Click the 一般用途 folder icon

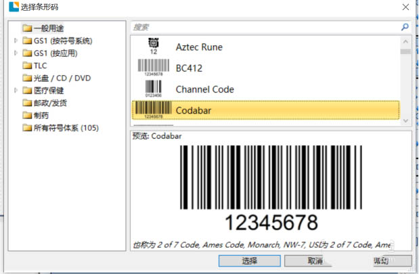point(27,28)
